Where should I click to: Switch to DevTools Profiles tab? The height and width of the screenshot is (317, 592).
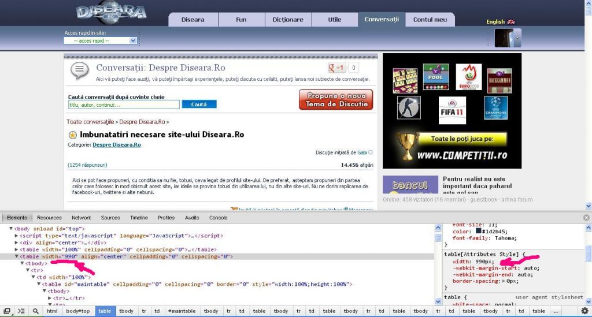click(166, 218)
